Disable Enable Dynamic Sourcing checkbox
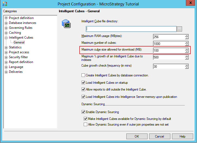Screen dimensions: 197x143 coord(83,112)
